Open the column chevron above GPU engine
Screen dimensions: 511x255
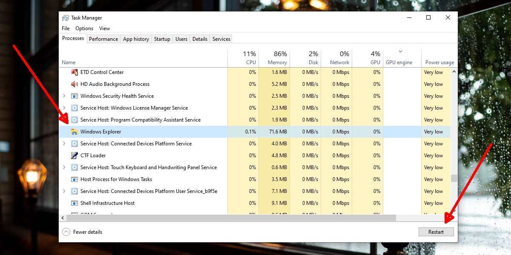coord(400,52)
